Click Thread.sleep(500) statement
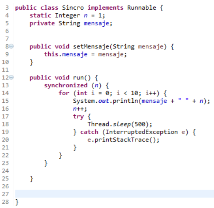This screenshot has width=214, height=208. (120, 124)
